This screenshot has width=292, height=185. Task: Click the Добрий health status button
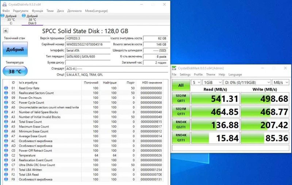(x=15, y=49)
